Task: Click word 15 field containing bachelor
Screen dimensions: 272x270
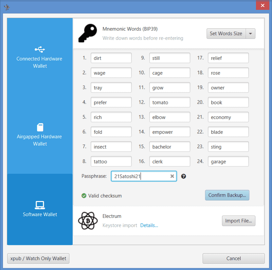Action: (170, 147)
